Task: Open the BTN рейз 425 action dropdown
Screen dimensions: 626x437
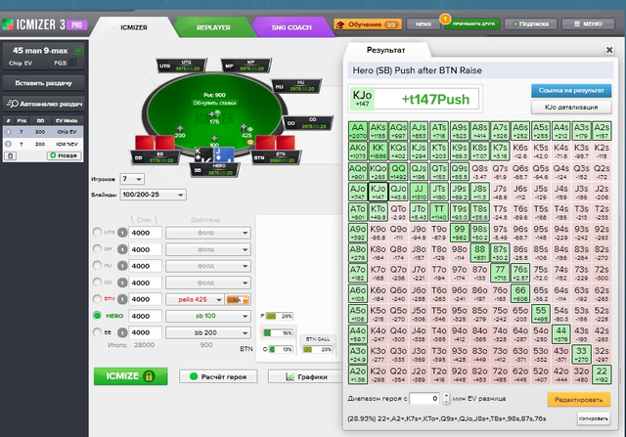Action: 195,299
